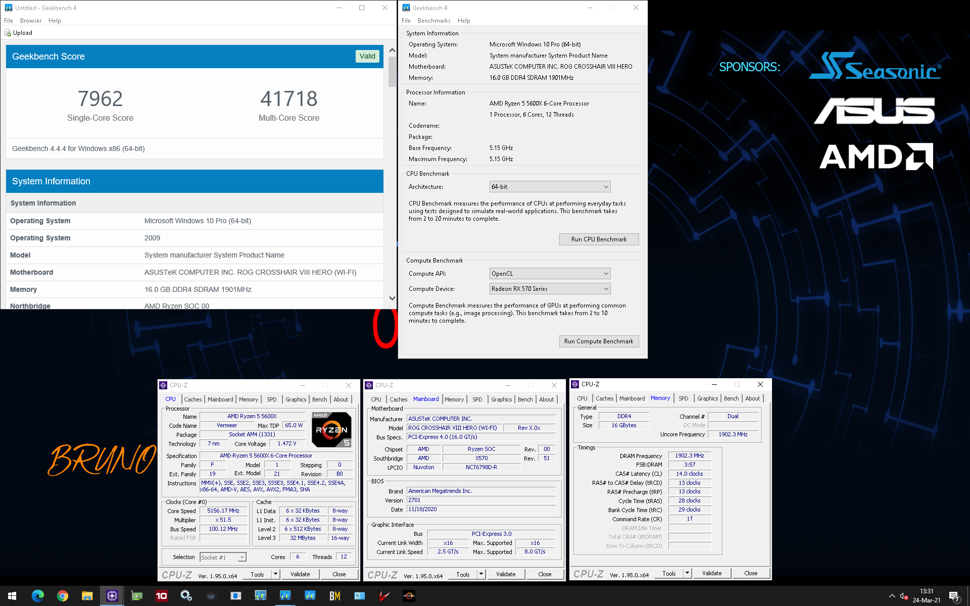Viewport: 970px width, 606px height.
Task: Click the Untitled - Geekbench 4 title icon
Action: click(9, 8)
